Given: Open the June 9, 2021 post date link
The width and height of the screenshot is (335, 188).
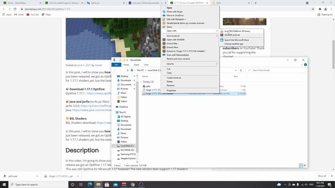Looking at the screenshot, I should coord(84,65).
